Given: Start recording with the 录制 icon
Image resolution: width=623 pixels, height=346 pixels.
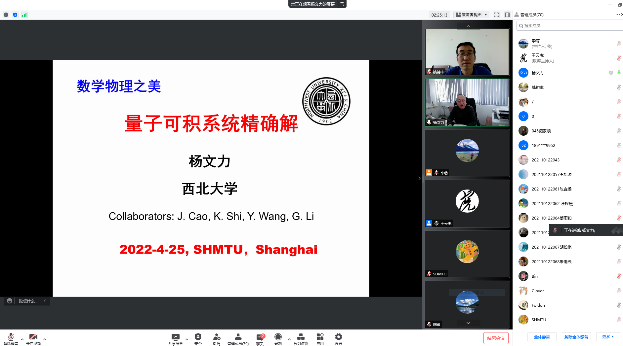Looking at the screenshot, I should (278, 337).
